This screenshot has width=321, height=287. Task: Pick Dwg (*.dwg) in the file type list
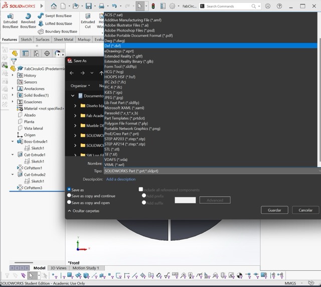[211, 41]
